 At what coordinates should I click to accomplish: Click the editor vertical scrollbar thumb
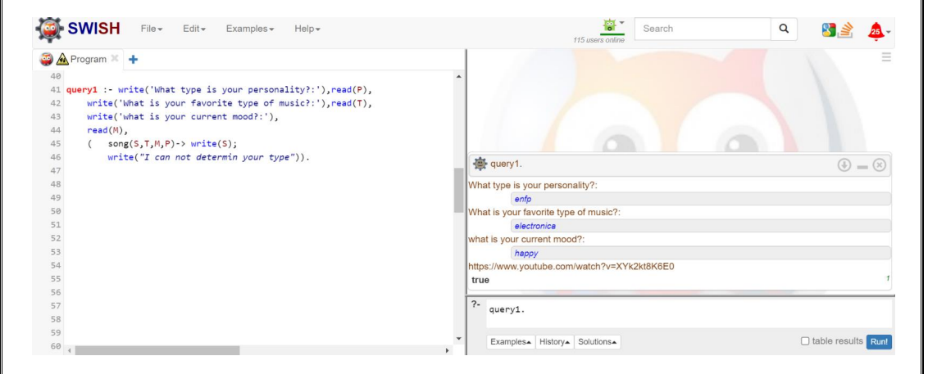coord(458,190)
